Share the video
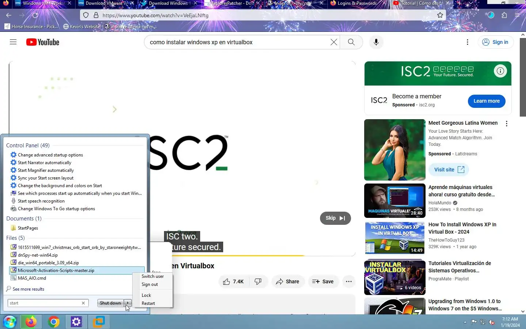This screenshot has height=329, width=526. click(288, 281)
